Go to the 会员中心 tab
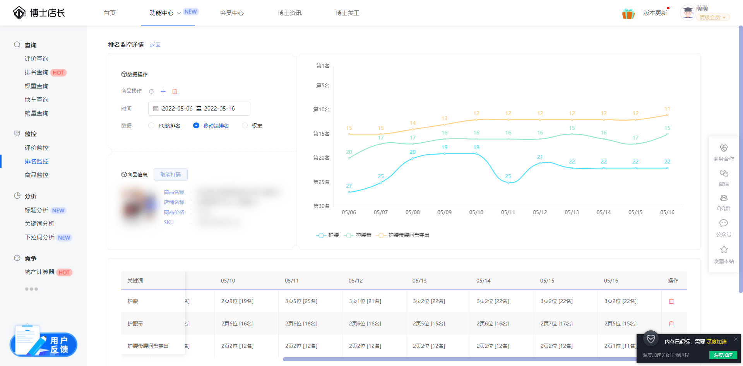This screenshot has height=366, width=743. click(232, 13)
